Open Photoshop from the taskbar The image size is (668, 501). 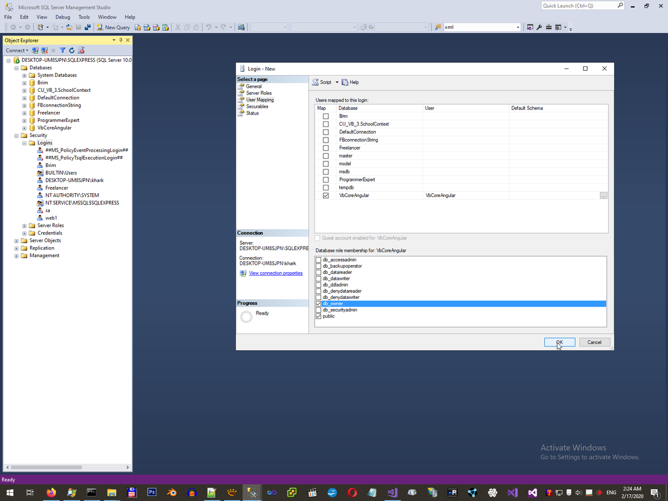pos(151,492)
